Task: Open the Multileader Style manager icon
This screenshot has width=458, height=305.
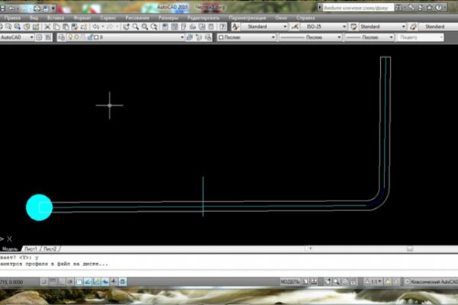Action: click(413, 27)
